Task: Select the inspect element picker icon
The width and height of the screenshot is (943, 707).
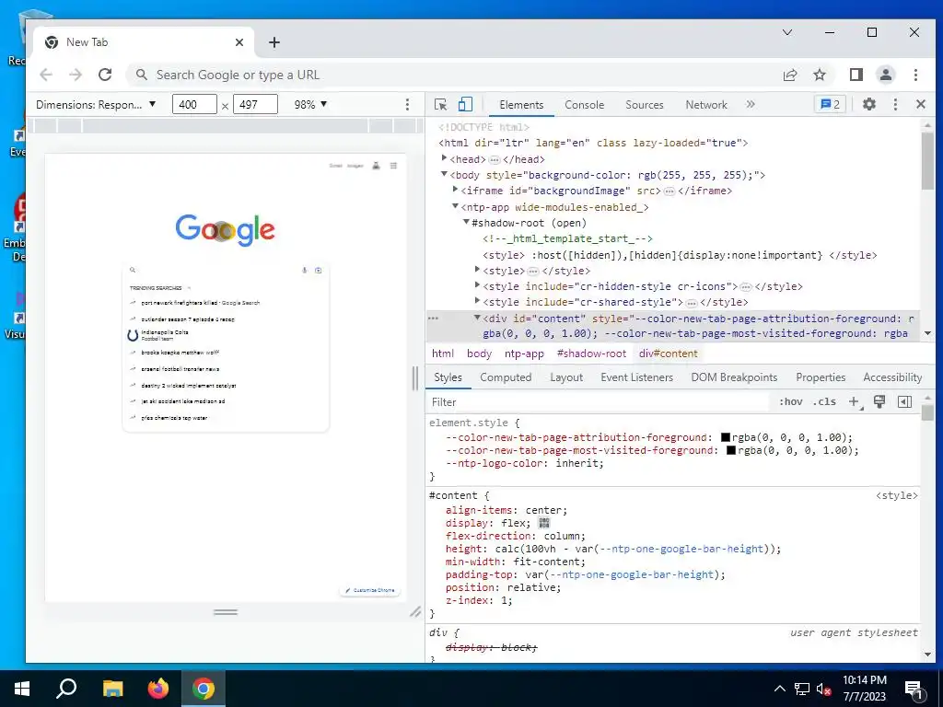Action: [x=440, y=105]
